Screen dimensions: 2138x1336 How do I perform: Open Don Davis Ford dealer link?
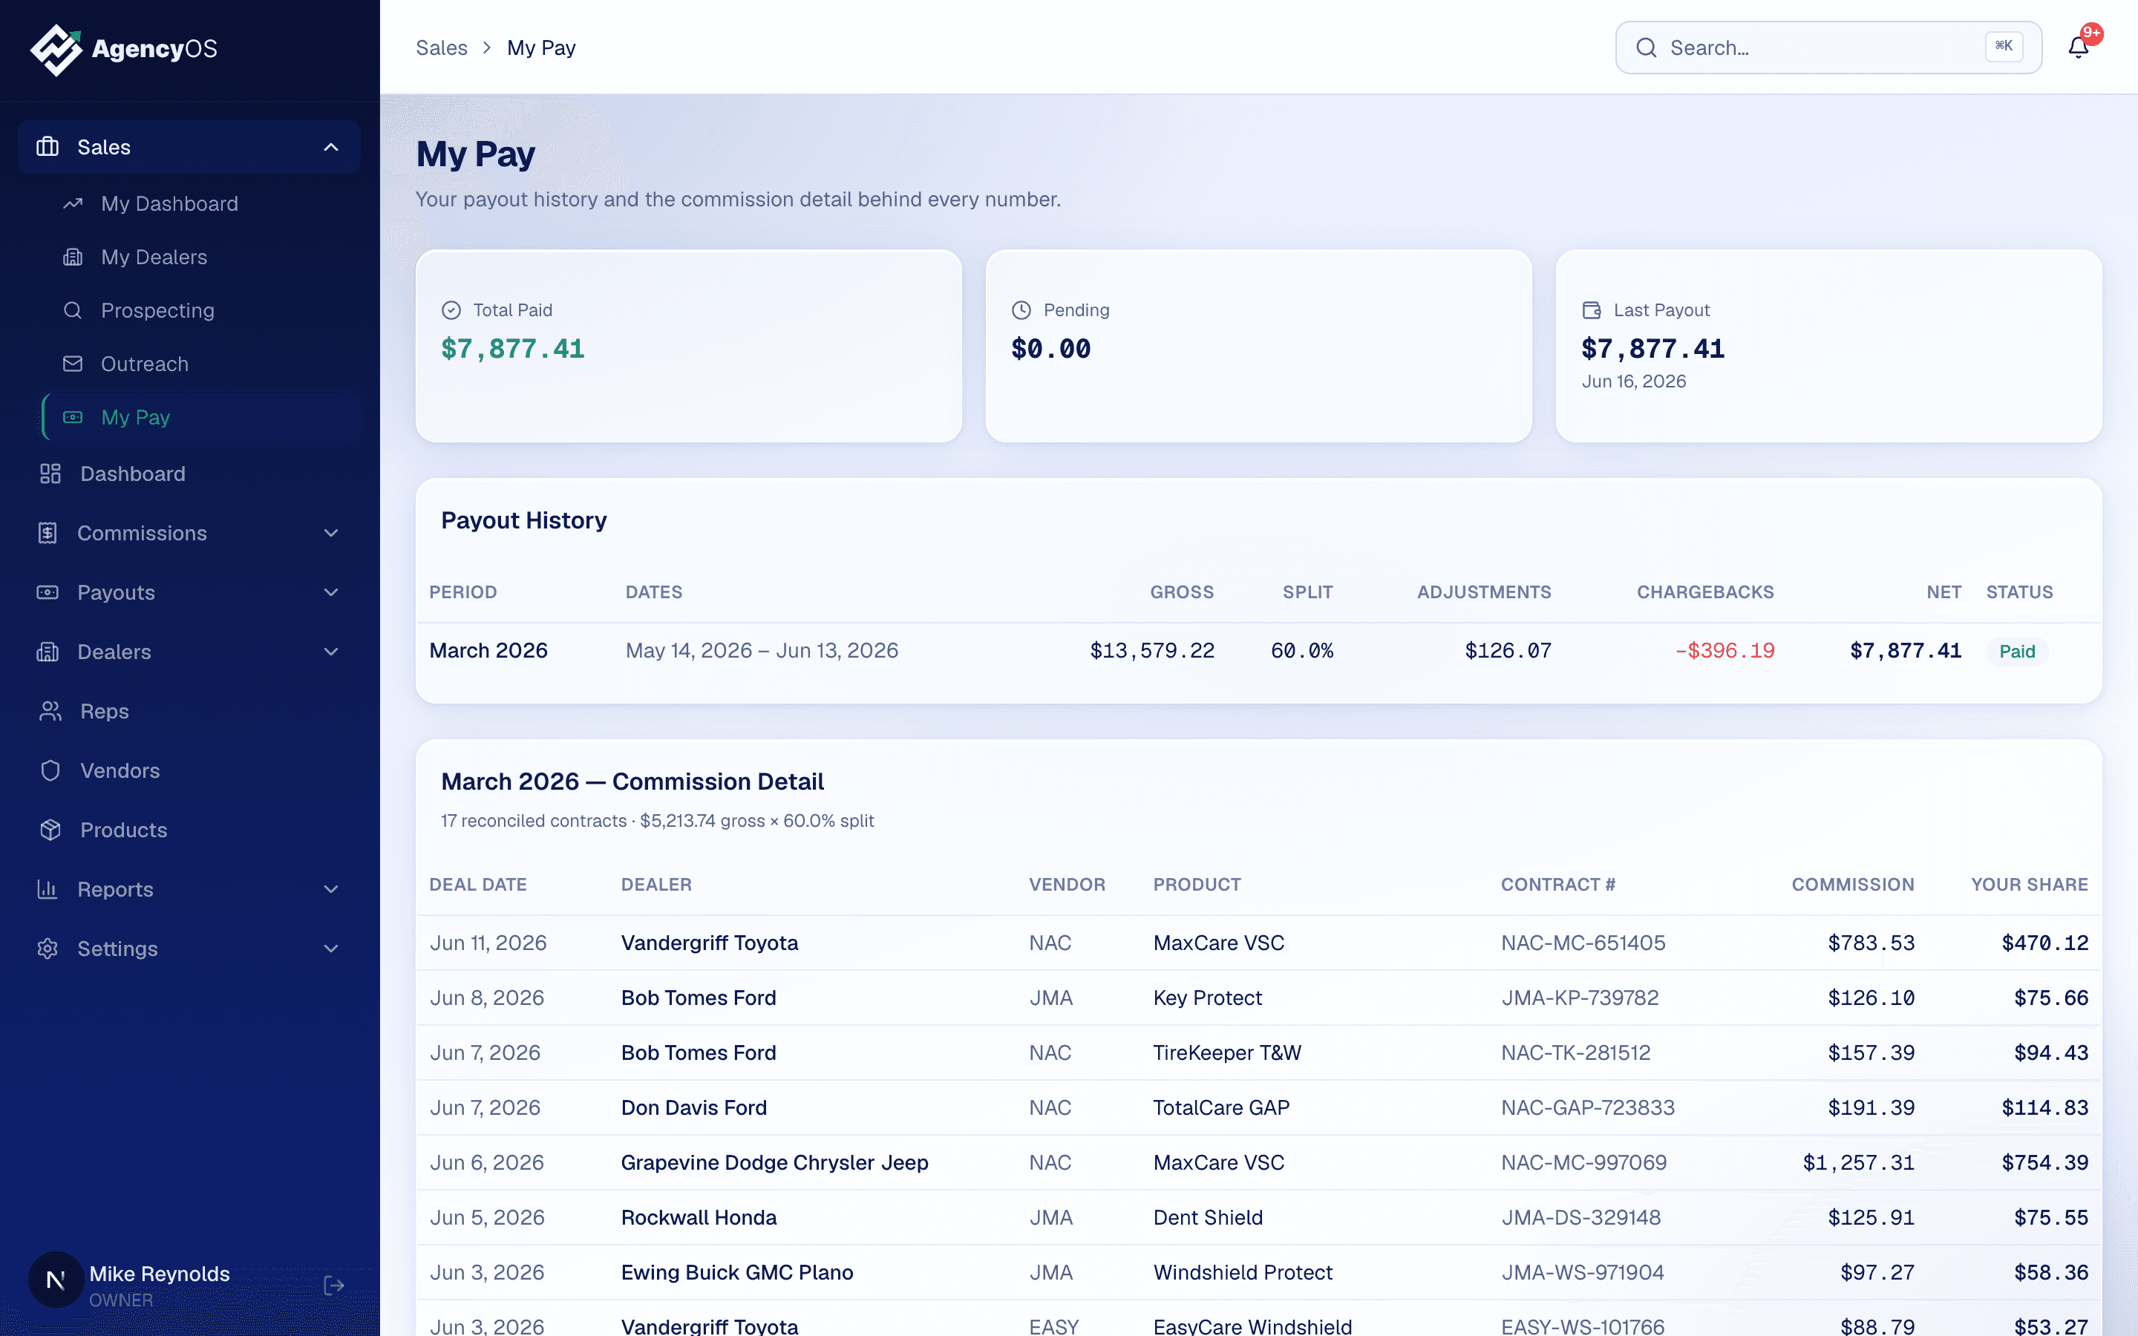693,1107
